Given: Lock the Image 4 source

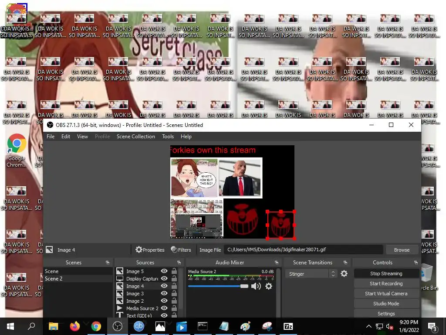Looking at the screenshot, I should 174,286.
